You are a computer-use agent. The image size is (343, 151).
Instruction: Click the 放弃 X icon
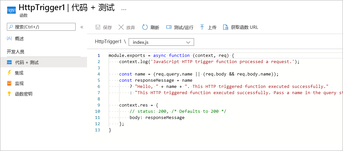pyautogui.click(x=121, y=27)
